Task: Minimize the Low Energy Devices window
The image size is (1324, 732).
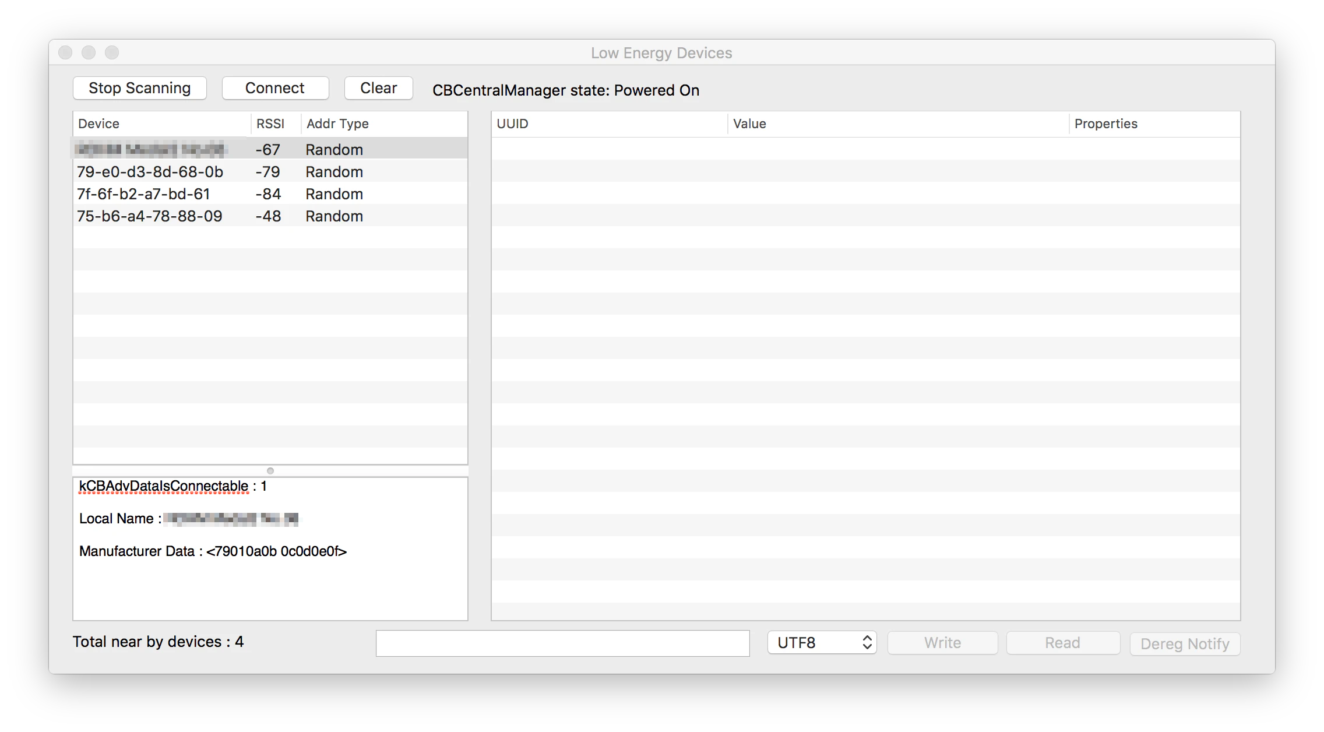Action: pyautogui.click(x=89, y=52)
